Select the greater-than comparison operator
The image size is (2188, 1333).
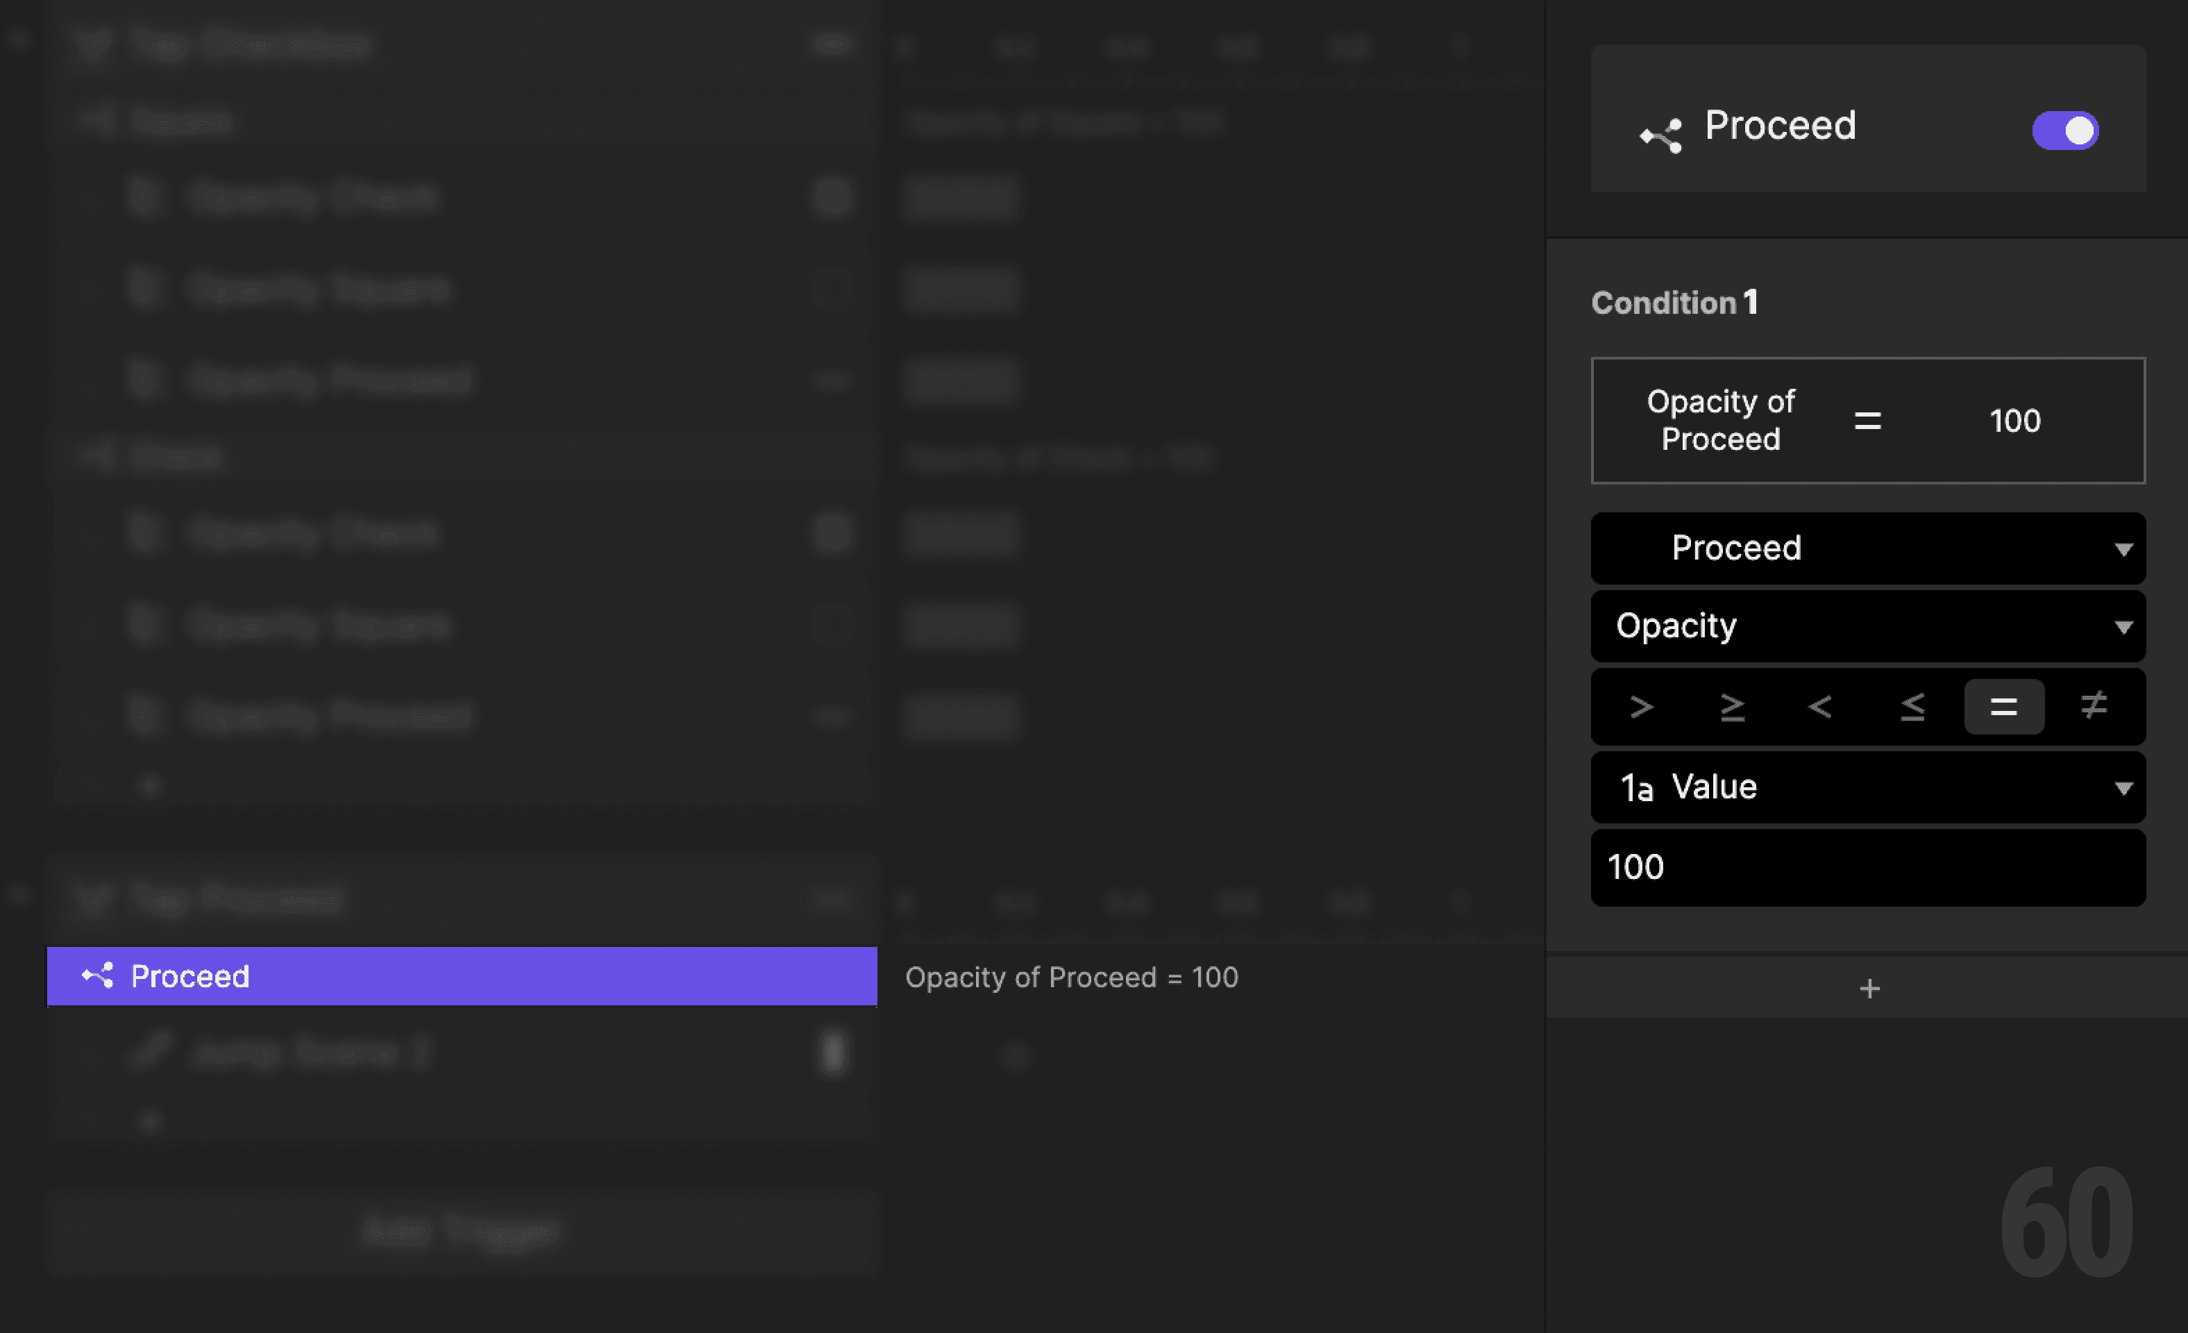[1643, 706]
